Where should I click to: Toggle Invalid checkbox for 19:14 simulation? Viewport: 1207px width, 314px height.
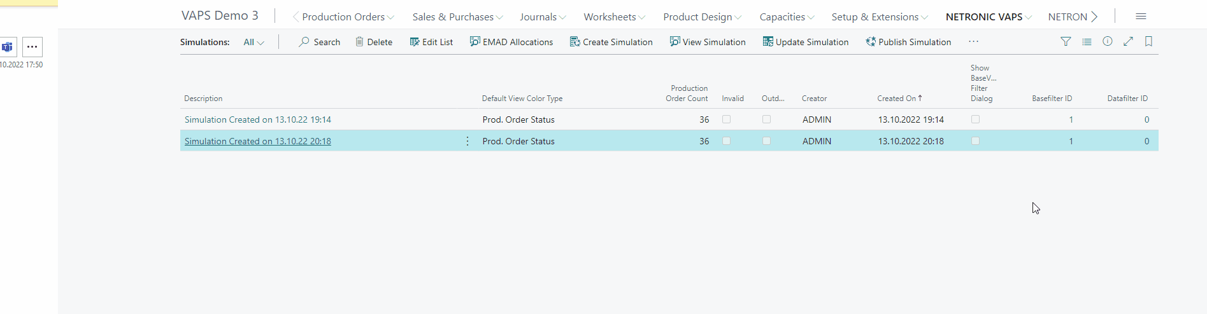(726, 119)
